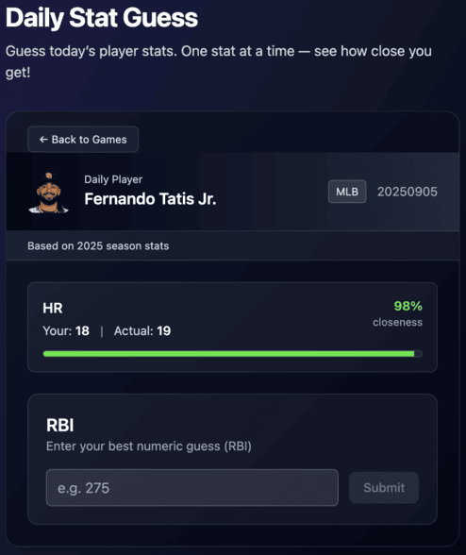Image resolution: width=466 pixels, height=555 pixels.
Task: Submit the RBI guess
Action: pos(384,488)
